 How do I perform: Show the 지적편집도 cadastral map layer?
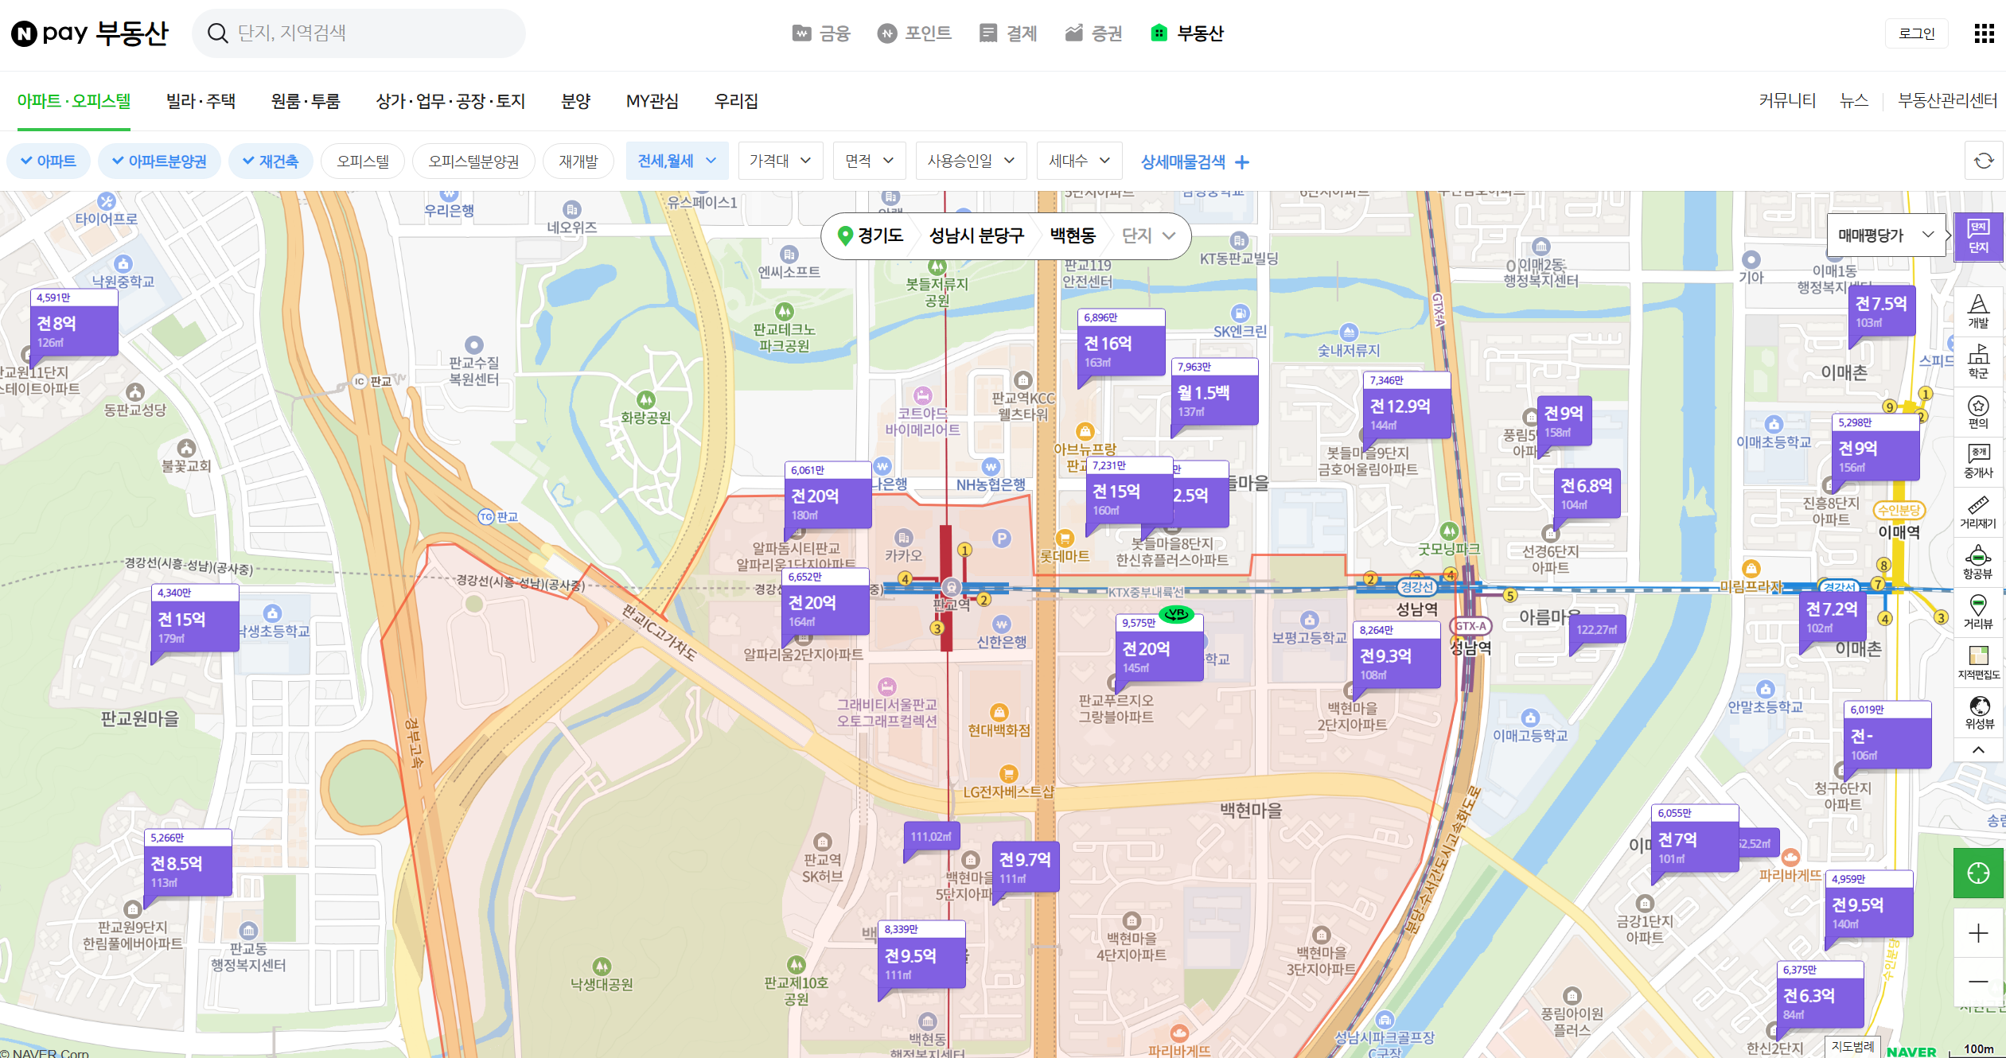pyautogui.click(x=1978, y=663)
